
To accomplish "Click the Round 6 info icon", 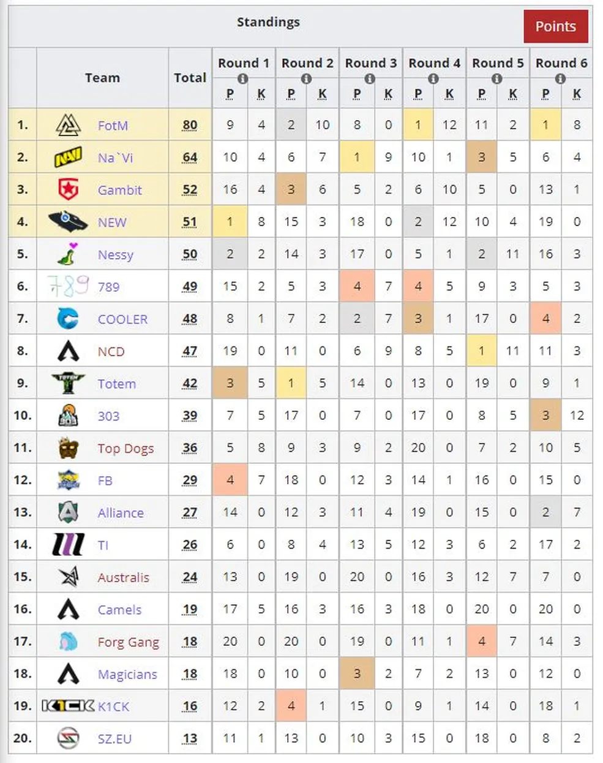I will tap(560, 79).
